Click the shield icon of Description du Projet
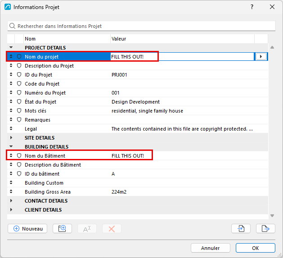The image size is (283, 258). coord(19,66)
